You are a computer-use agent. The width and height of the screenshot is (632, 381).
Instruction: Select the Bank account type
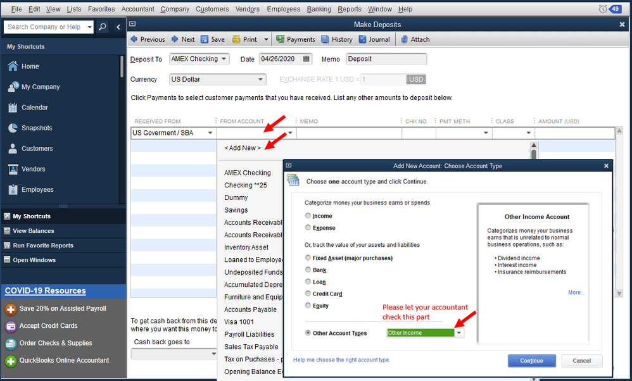(x=308, y=270)
